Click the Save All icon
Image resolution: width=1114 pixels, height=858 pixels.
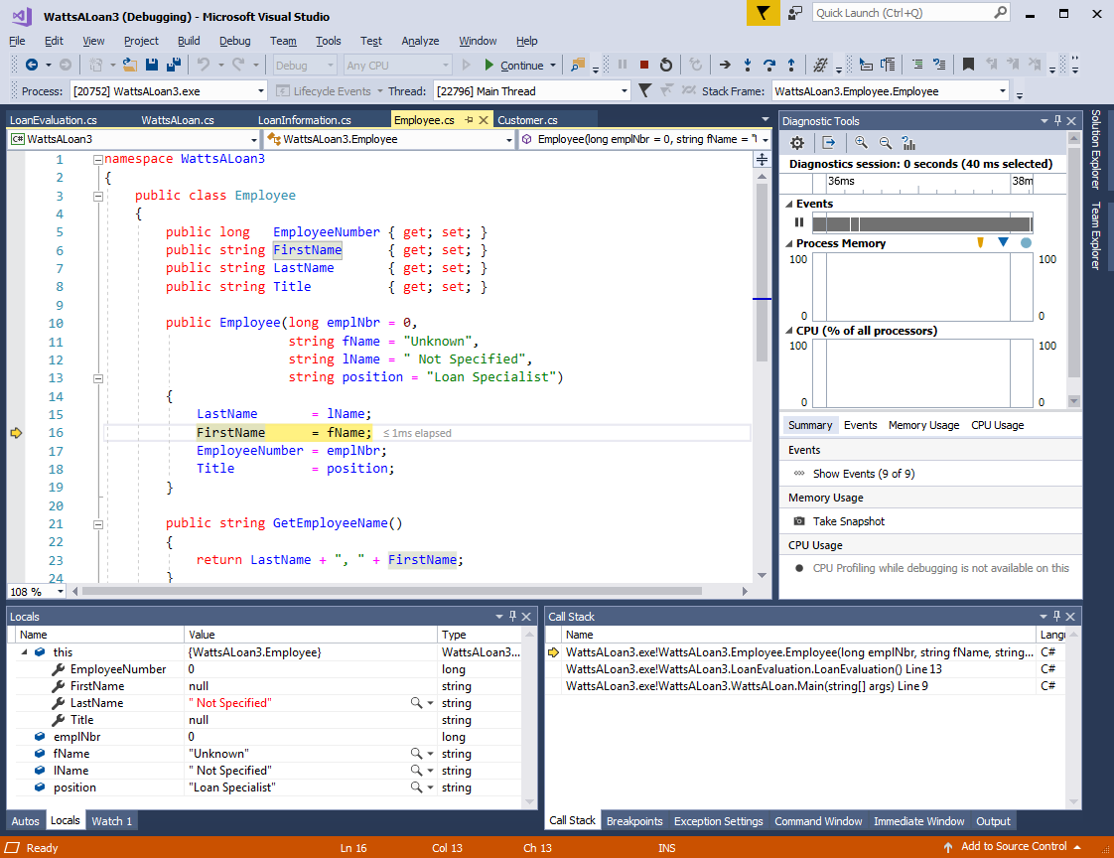pos(173,65)
